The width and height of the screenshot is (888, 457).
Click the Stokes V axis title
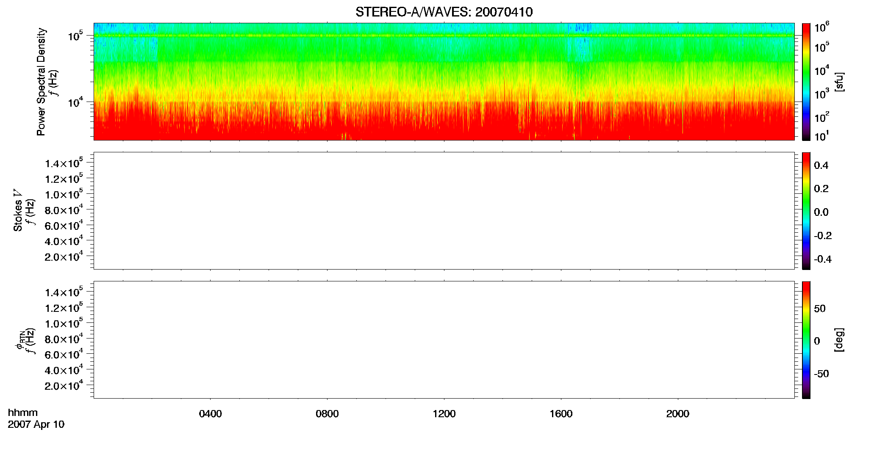(18, 210)
